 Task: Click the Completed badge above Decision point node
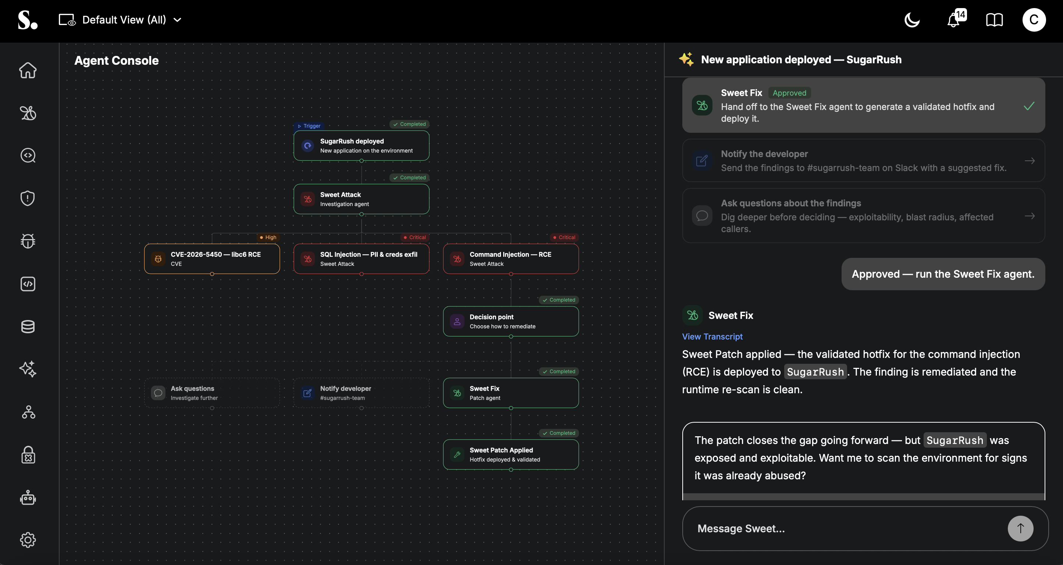[x=559, y=300]
